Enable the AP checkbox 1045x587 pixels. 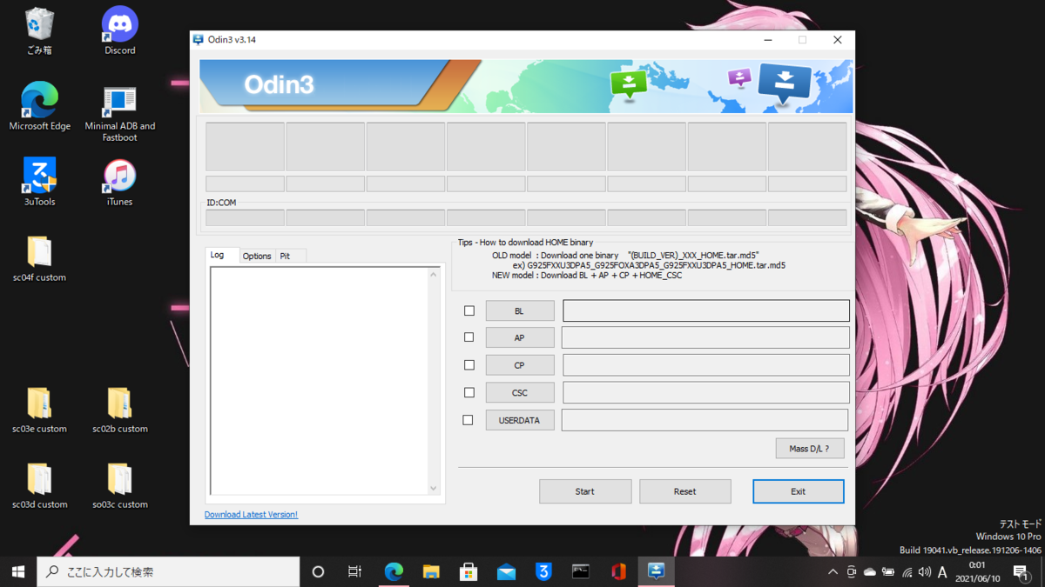469,337
